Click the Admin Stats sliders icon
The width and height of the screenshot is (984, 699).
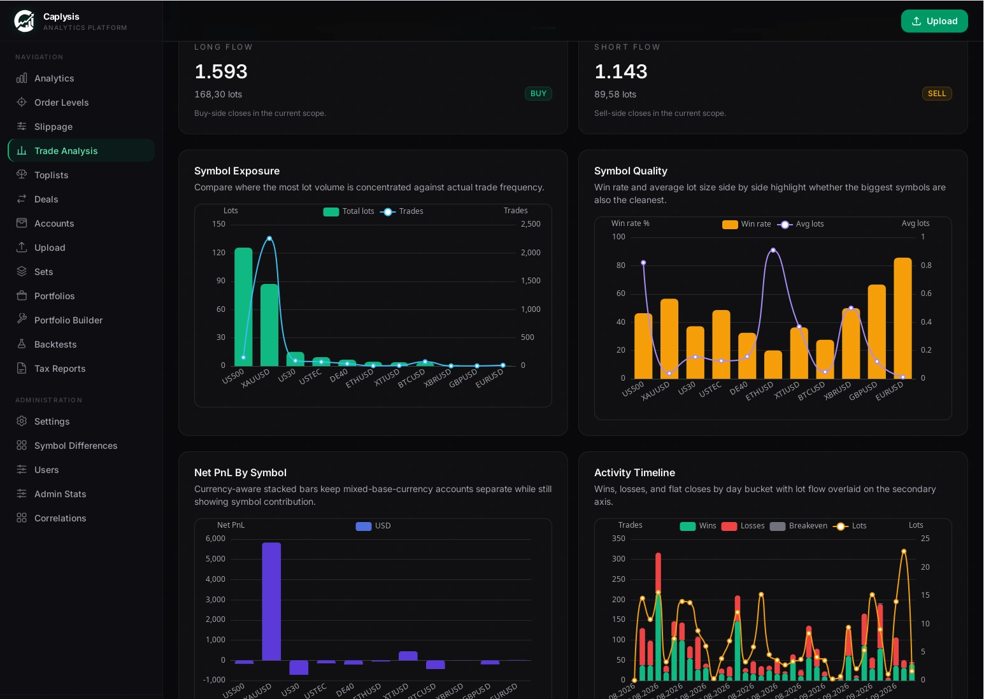coord(22,494)
